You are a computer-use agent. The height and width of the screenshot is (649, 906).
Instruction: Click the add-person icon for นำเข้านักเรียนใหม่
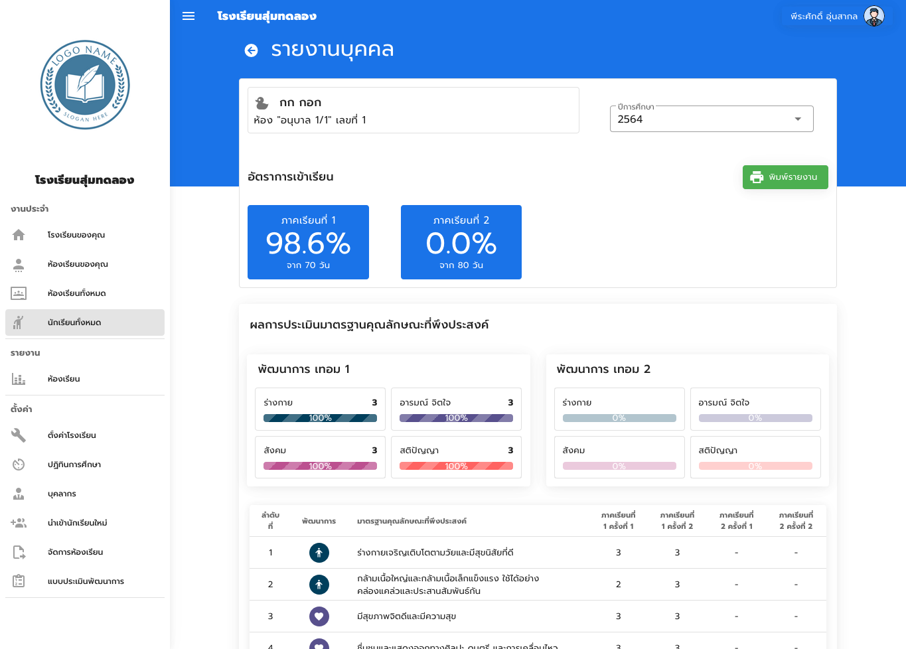point(19,523)
